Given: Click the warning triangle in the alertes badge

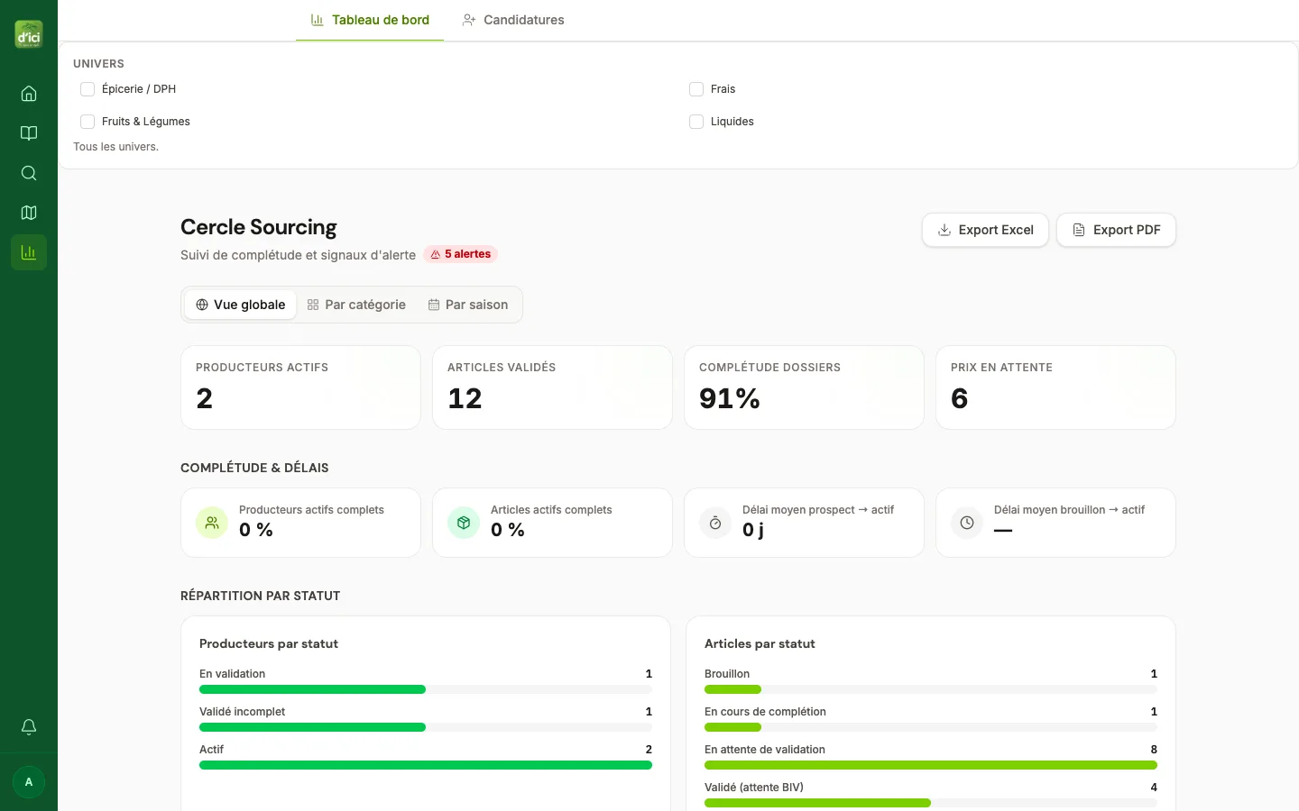Looking at the screenshot, I should tap(436, 254).
